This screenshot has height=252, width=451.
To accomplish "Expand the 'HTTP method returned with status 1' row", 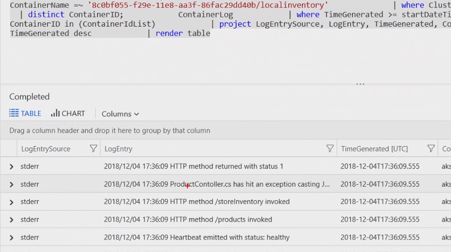I will (11, 167).
